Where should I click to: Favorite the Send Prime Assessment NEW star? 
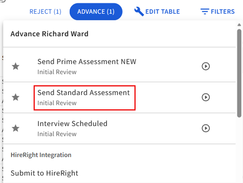coord(15,66)
